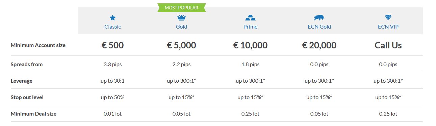Viewport: 436px width, 126px height.
Task: Open the Classic account link
Action: (x=113, y=27)
